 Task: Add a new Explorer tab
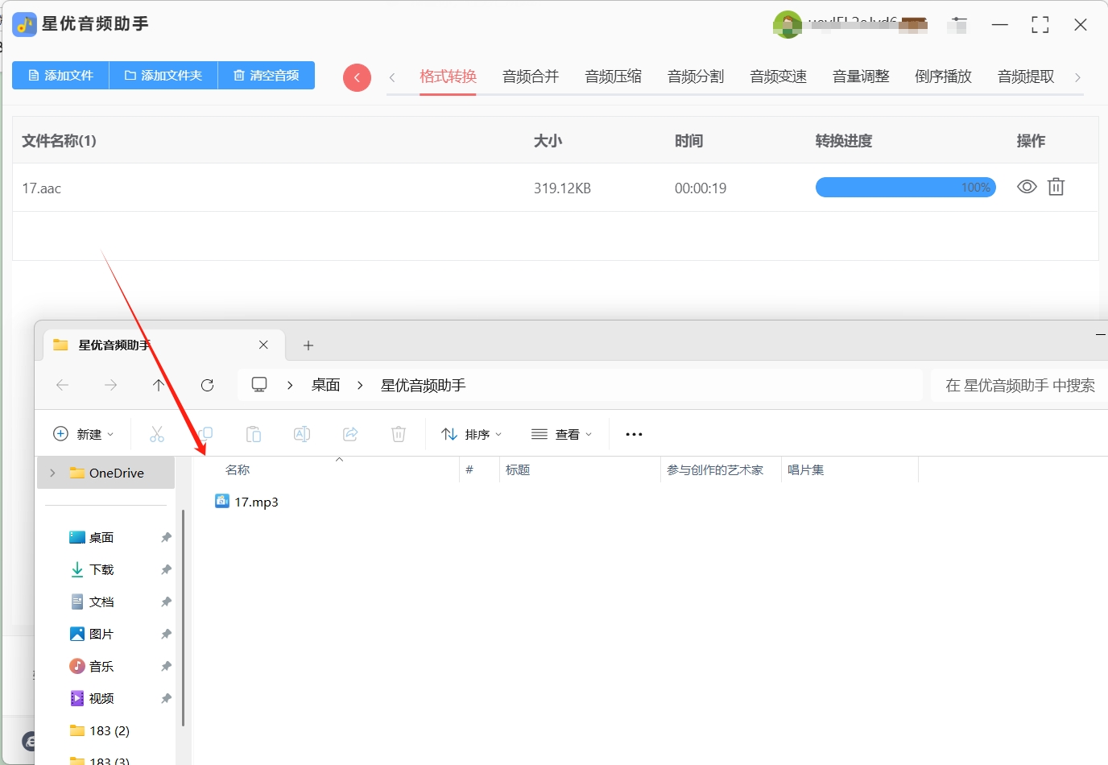coord(308,345)
